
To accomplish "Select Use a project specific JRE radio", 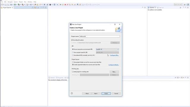I will pyautogui.click(x=73, y=52).
